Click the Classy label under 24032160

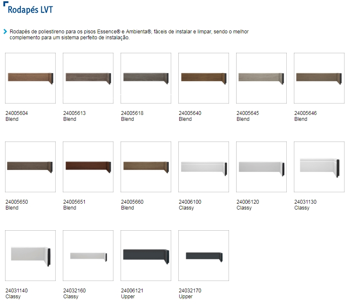click(x=71, y=297)
